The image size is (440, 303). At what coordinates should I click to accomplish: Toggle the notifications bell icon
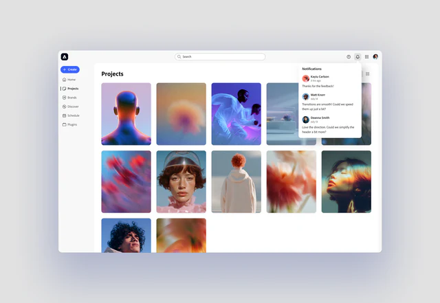(x=357, y=56)
